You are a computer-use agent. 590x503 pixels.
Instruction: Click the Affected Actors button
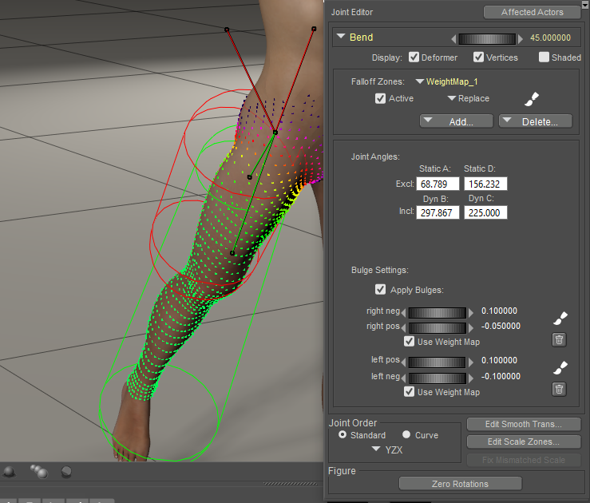coord(532,12)
